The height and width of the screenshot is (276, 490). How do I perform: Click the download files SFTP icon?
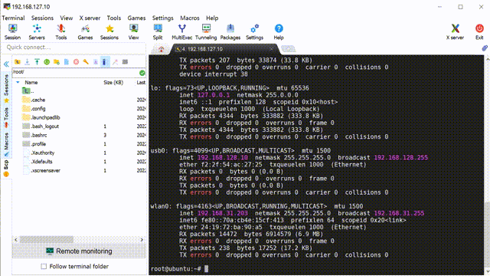28,62
